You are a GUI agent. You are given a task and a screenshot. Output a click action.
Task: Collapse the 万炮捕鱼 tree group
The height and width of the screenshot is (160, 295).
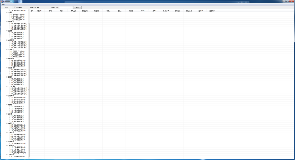[x=7, y=146]
